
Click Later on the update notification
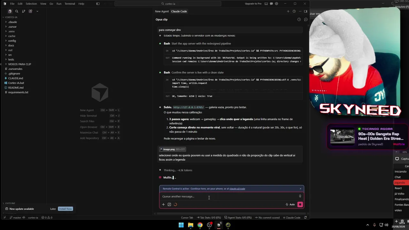point(53,209)
